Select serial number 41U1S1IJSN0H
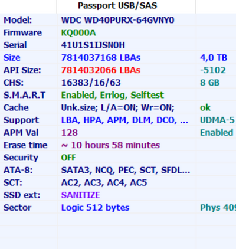Image resolution: width=236 pixels, height=249 pixels. click(93, 45)
